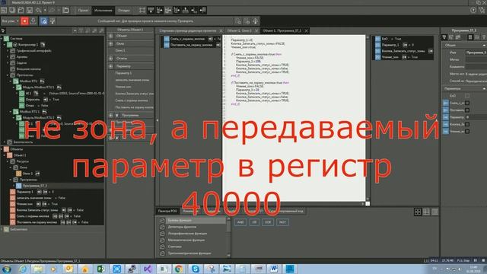Click Опросить parameter link icon in tree

tap(46, 100)
